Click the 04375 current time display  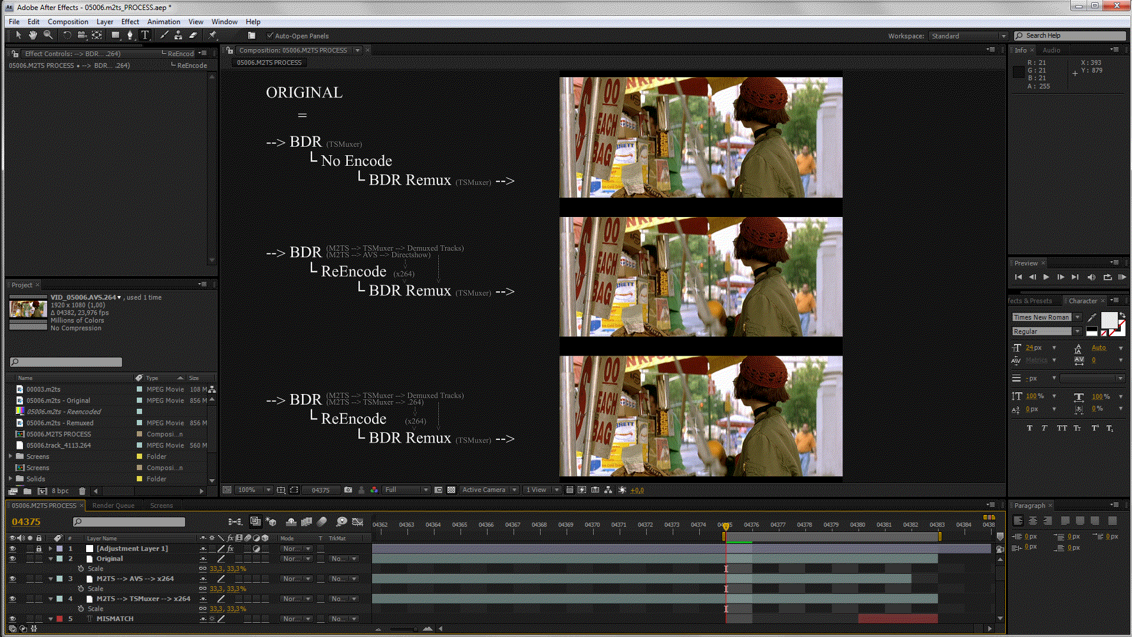pos(26,522)
